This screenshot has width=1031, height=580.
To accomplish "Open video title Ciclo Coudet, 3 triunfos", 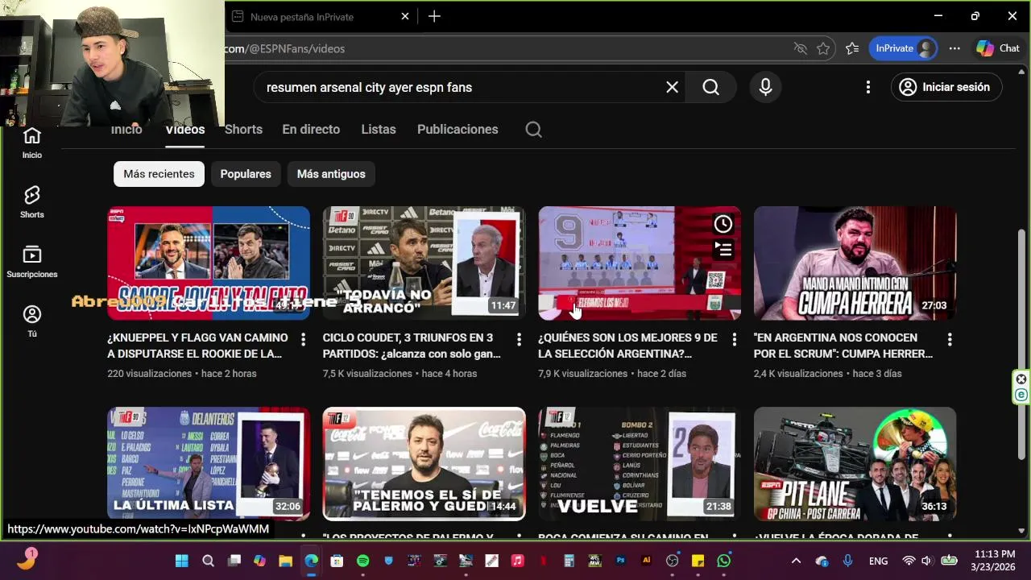I will 412,346.
